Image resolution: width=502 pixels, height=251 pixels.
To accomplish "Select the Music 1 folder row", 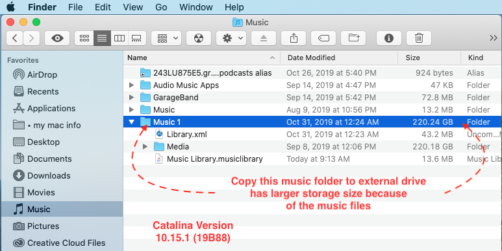I will [x=312, y=122].
